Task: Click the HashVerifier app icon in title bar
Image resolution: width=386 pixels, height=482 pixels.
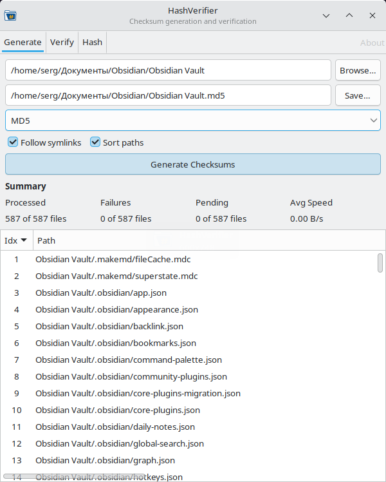Action: point(10,15)
